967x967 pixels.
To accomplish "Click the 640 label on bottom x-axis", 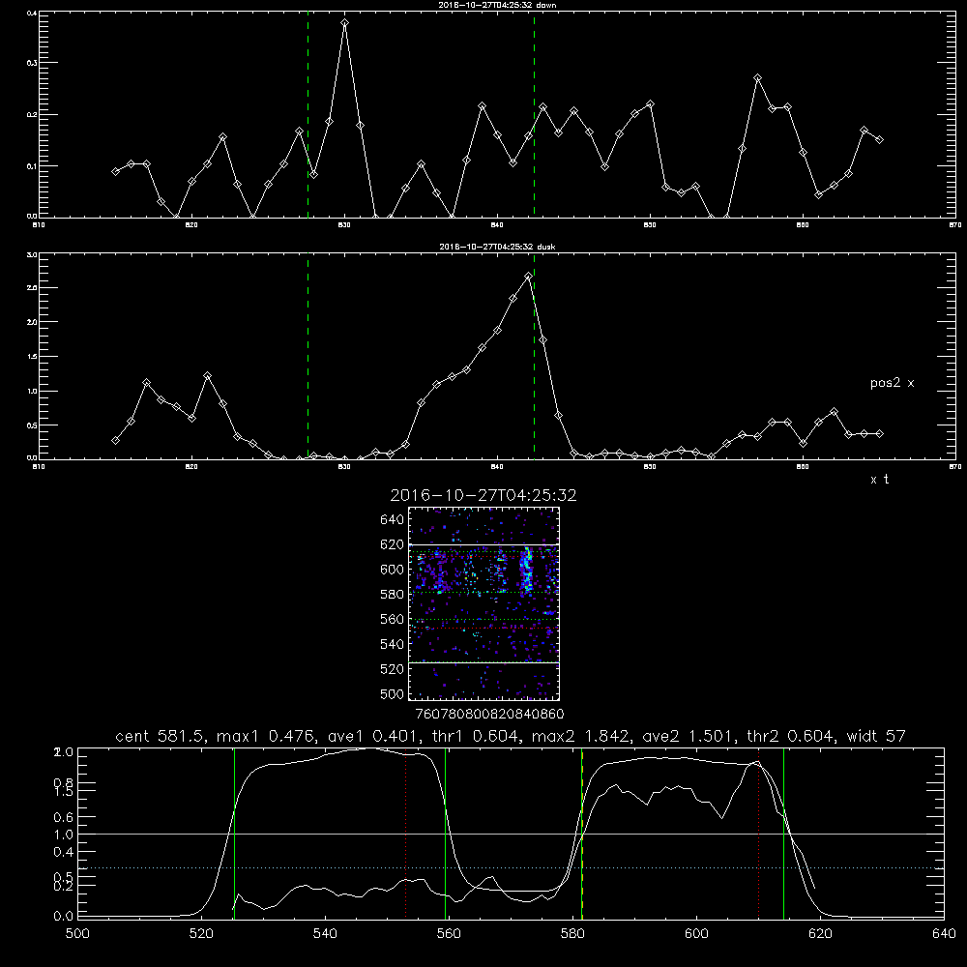I will [x=944, y=934].
